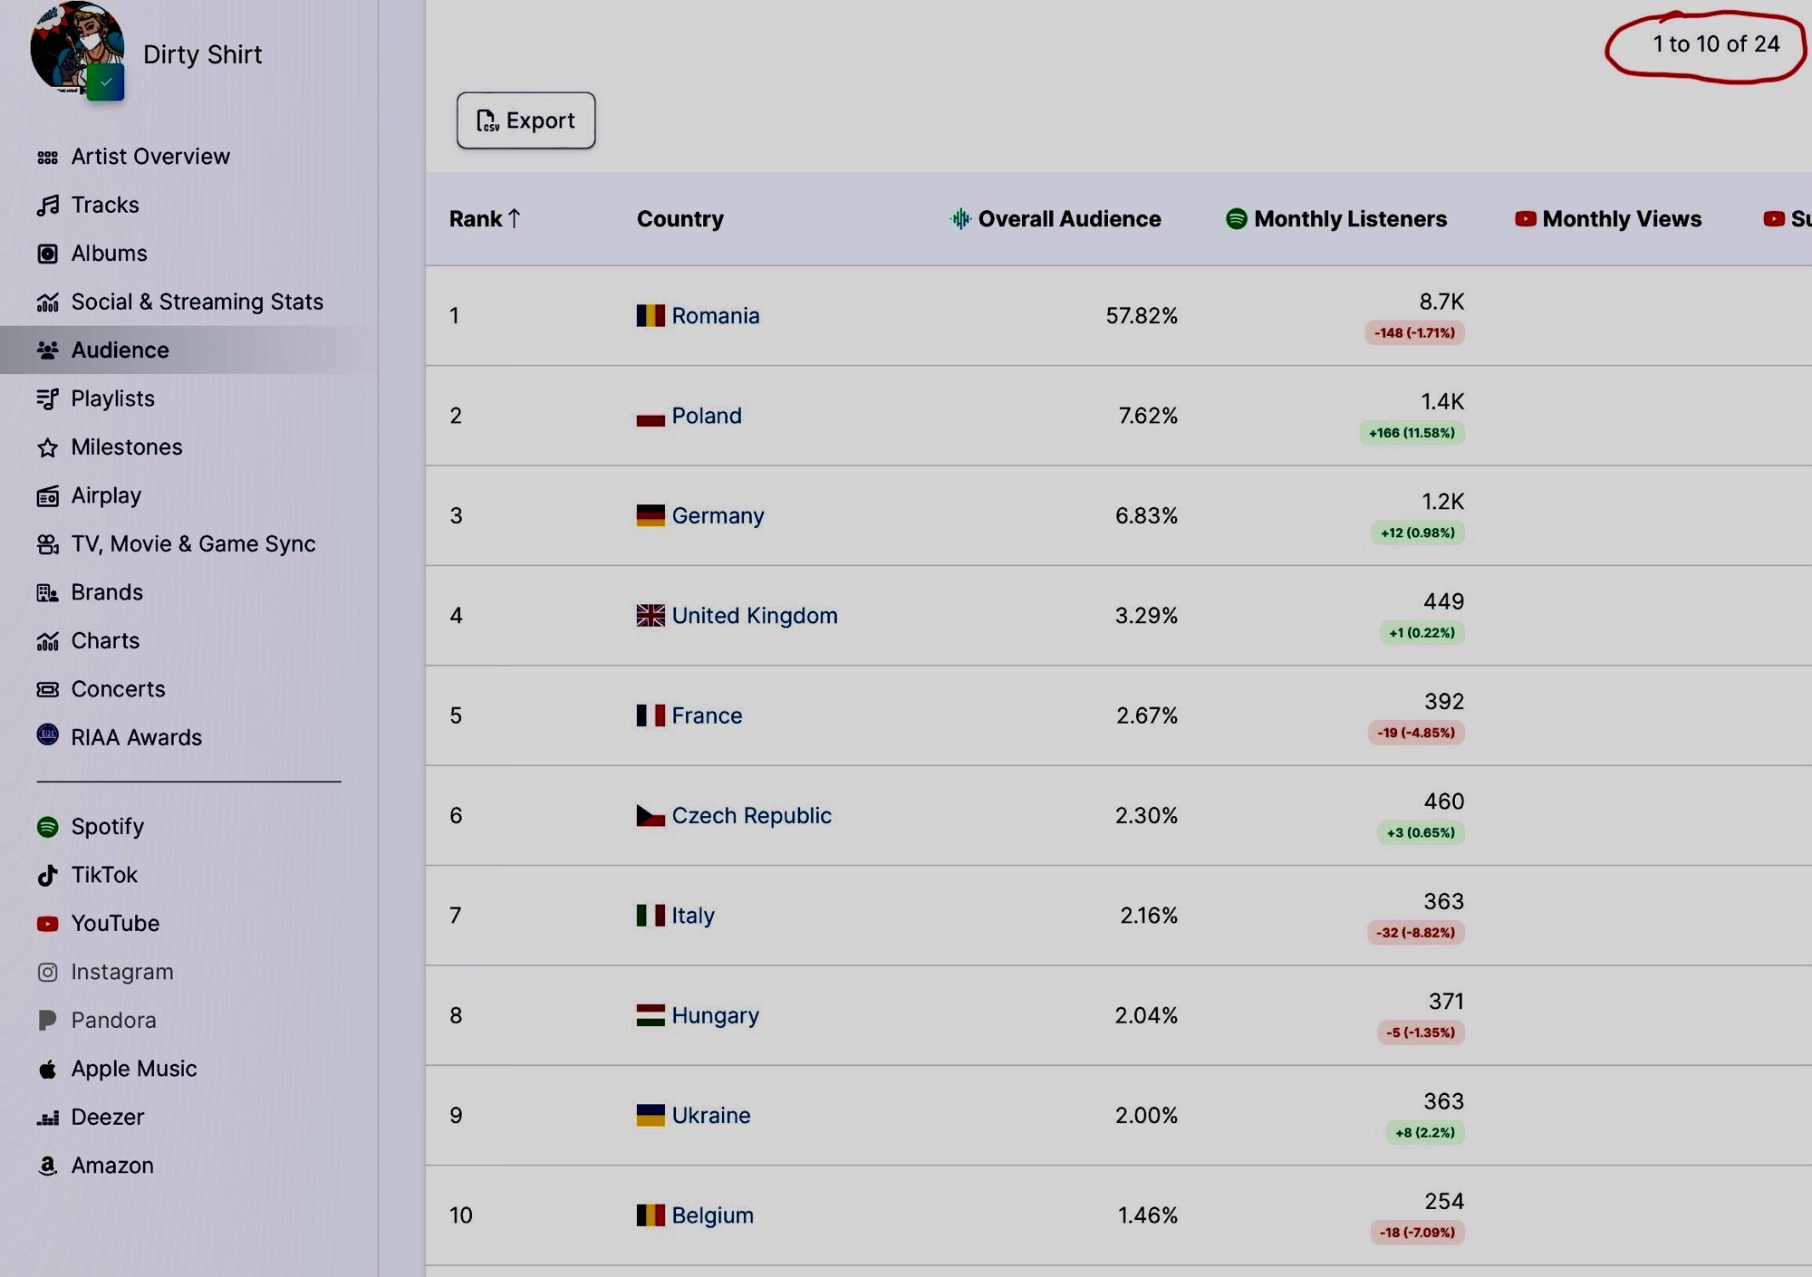The image size is (1812, 1277).
Task: Click the Amazon logo icon
Action: pyautogui.click(x=47, y=1167)
